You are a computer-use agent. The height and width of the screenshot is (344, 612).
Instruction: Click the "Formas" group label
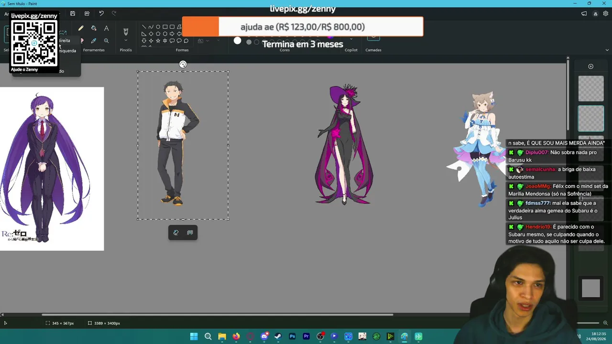point(182,50)
